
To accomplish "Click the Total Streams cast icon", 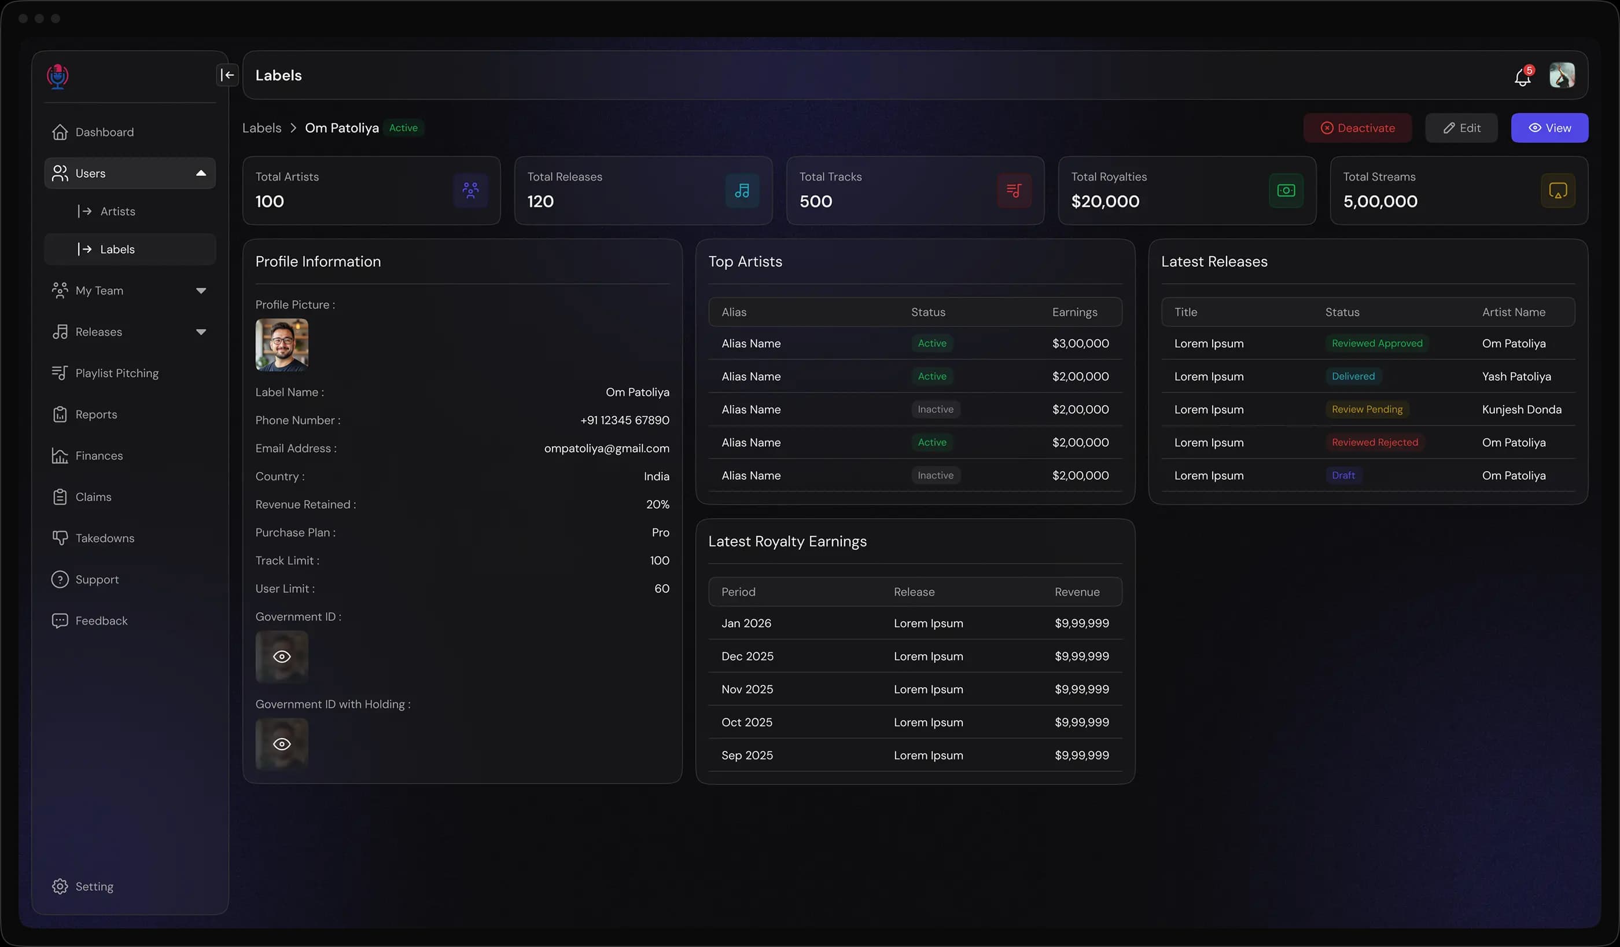I will point(1558,190).
